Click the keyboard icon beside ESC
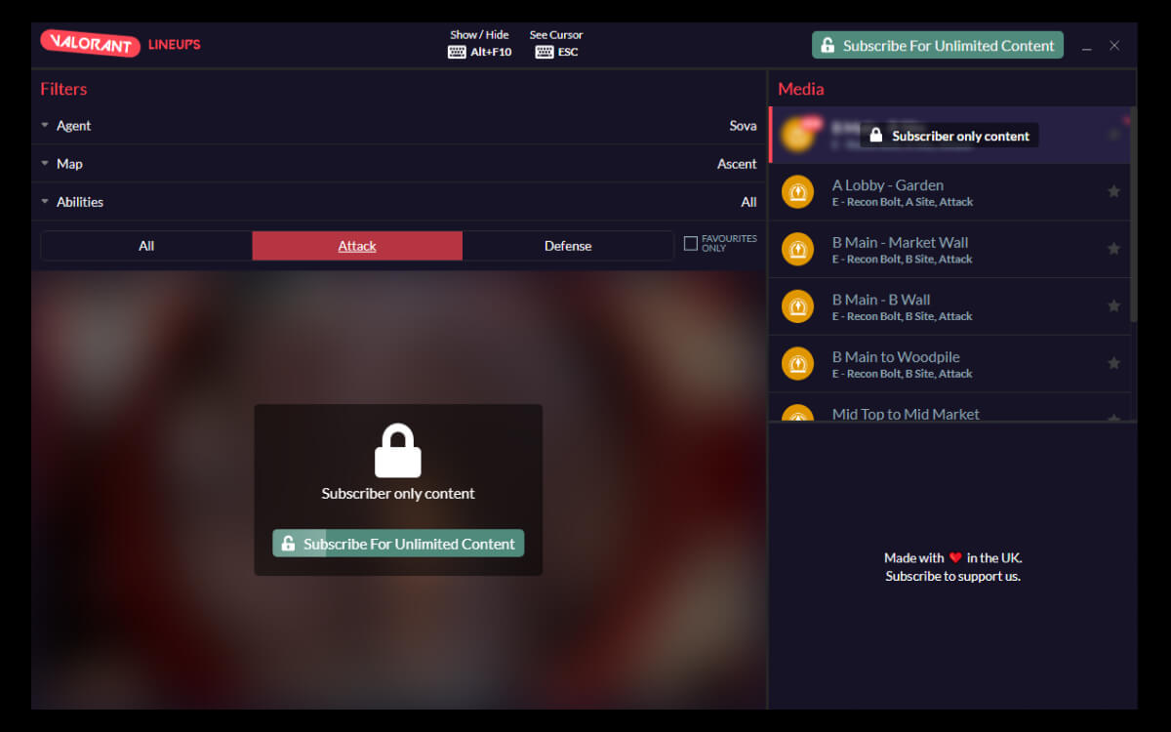Screen dimensions: 1171x732 click(x=544, y=52)
